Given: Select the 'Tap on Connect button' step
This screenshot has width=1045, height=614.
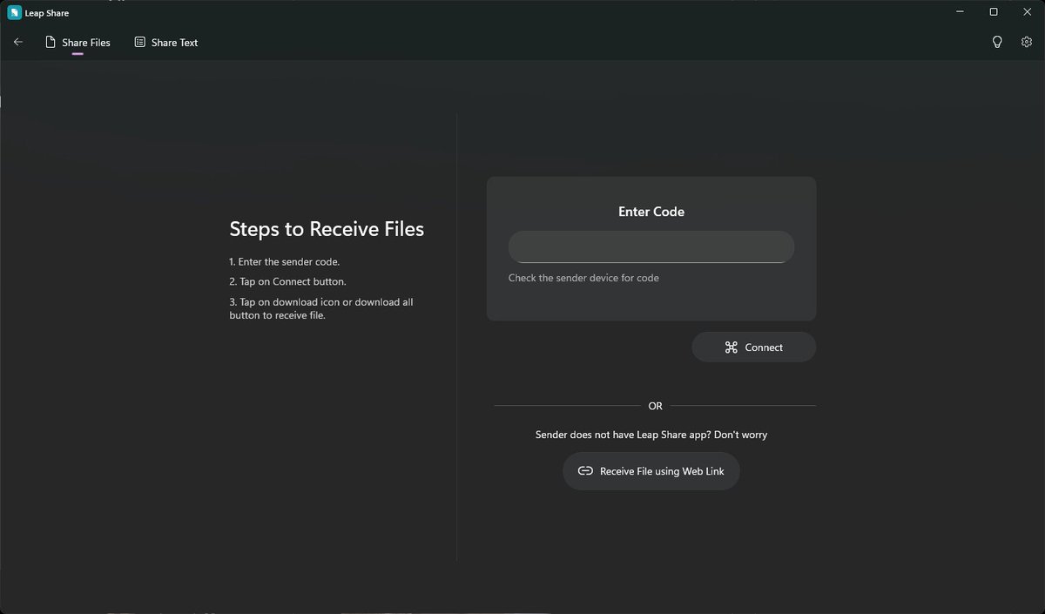Looking at the screenshot, I should point(287,281).
